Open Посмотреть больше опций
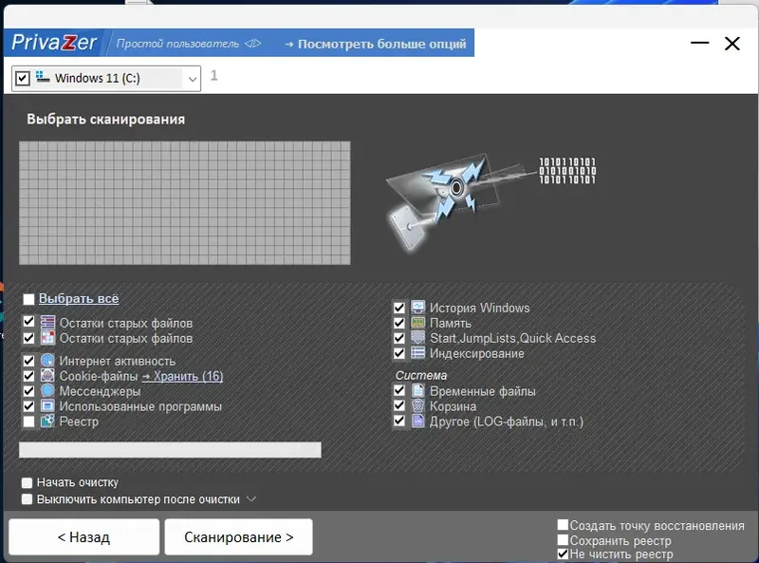The height and width of the screenshot is (563, 759). coord(376,44)
